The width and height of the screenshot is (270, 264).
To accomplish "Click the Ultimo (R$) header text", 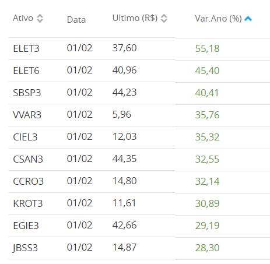I will [x=135, y=18].
